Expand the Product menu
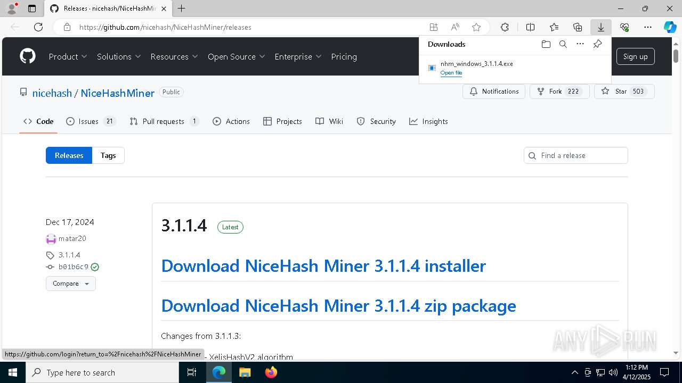This screenshot has height=383, width=682. (x=68, y=56)
